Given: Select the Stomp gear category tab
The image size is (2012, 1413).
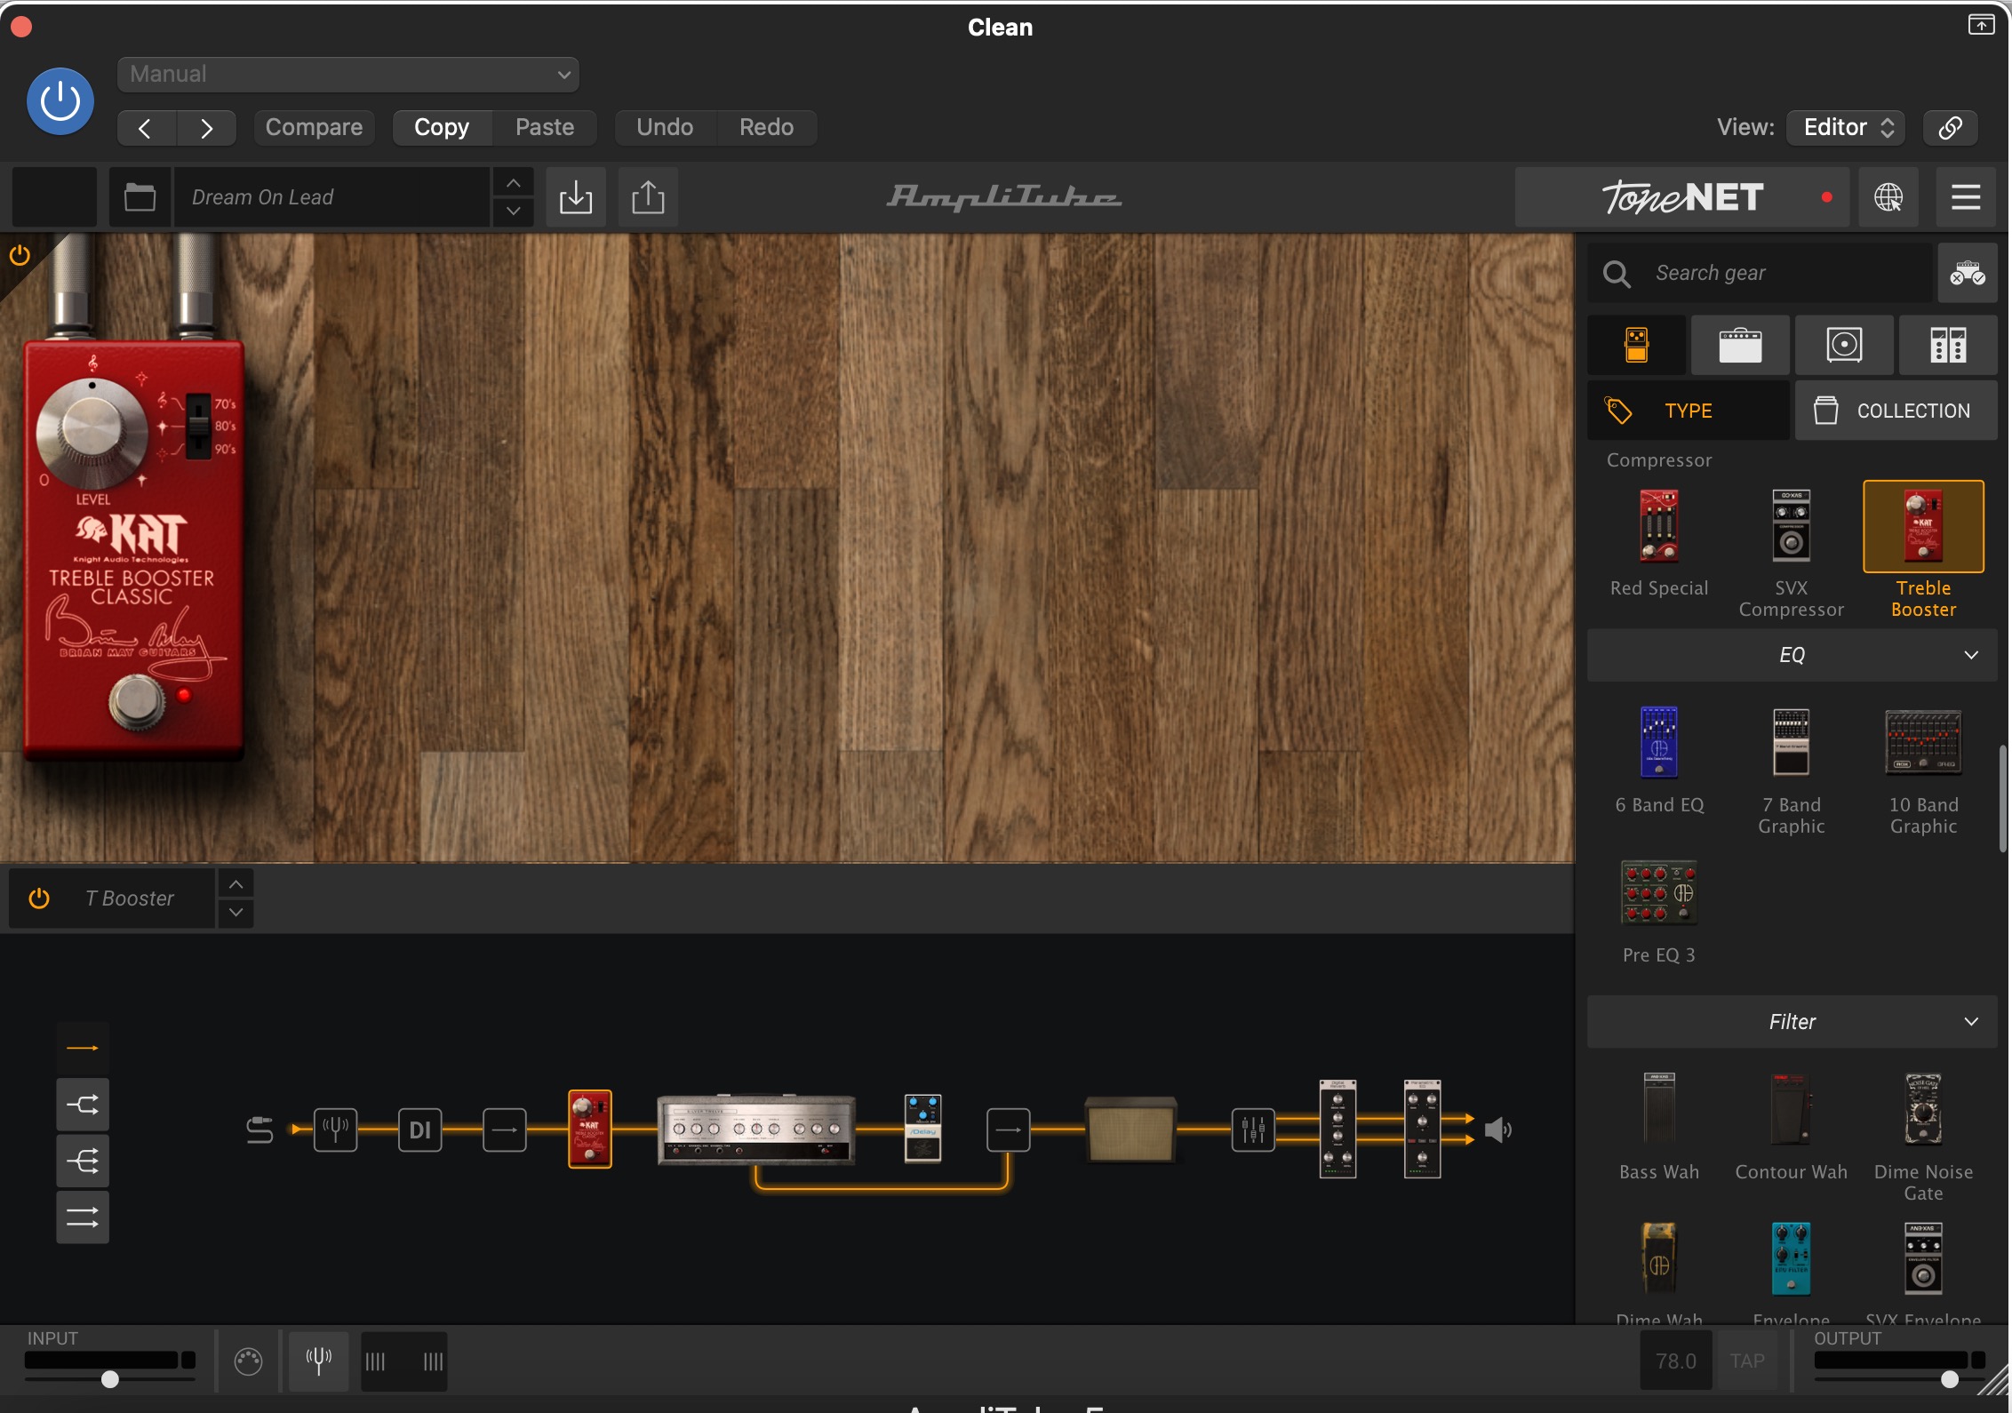Looking at the screenshot, I should click(x=1636, y=345).
